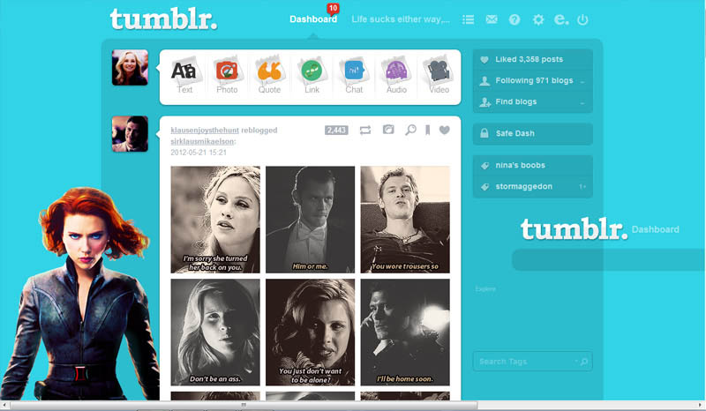This screenshot has width=706, height=411.
Task: Open the list icon in header
Action: (469, 19)
